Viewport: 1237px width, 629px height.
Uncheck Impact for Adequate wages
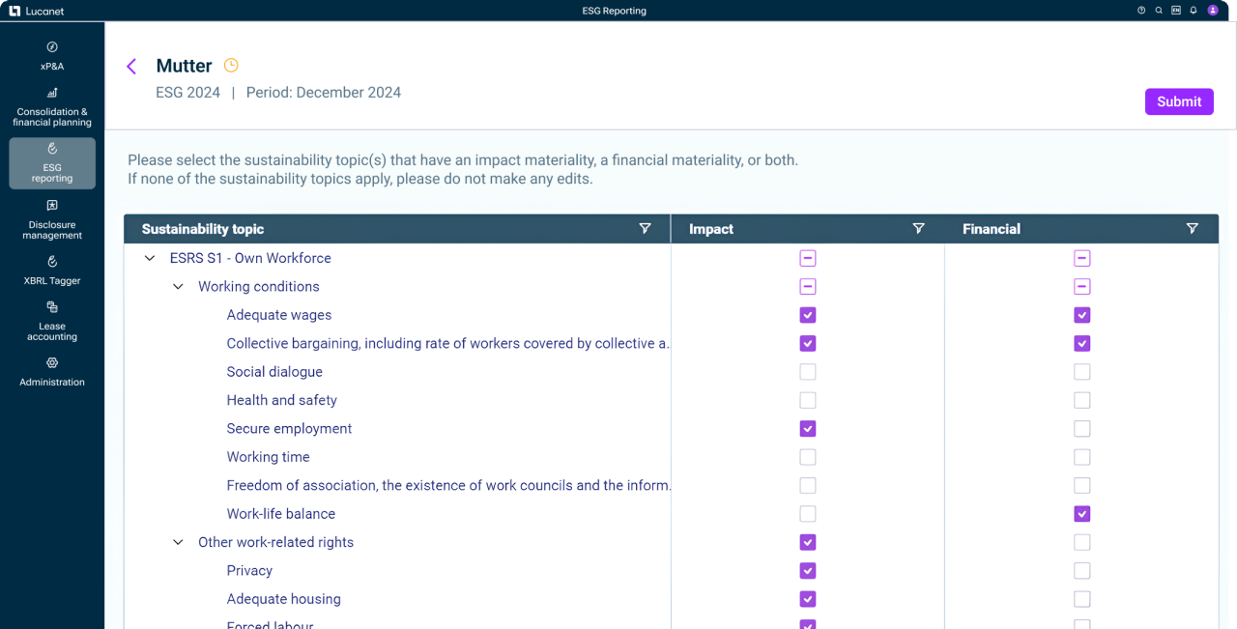pyautogui.click(x=808, y=315)
